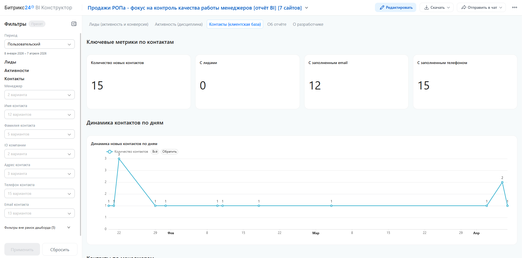Click the sidebar vertical scrollbar
This screenshot has height=258, width=522.
click(x=81, y=134)
